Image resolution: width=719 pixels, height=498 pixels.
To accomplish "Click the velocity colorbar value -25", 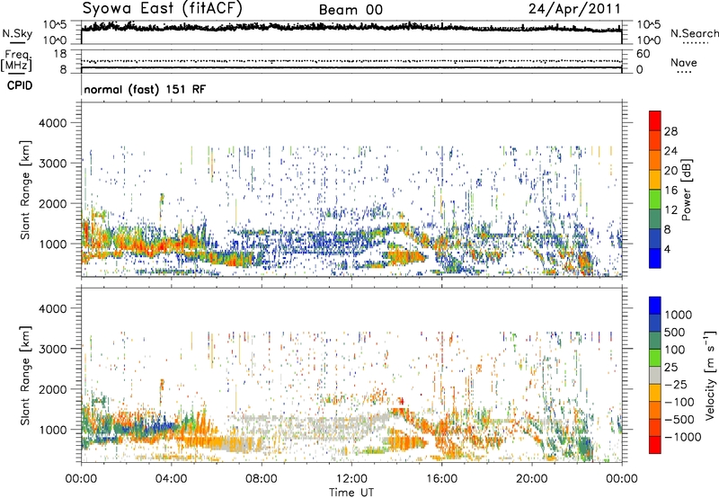I will [x=676, y=384].
